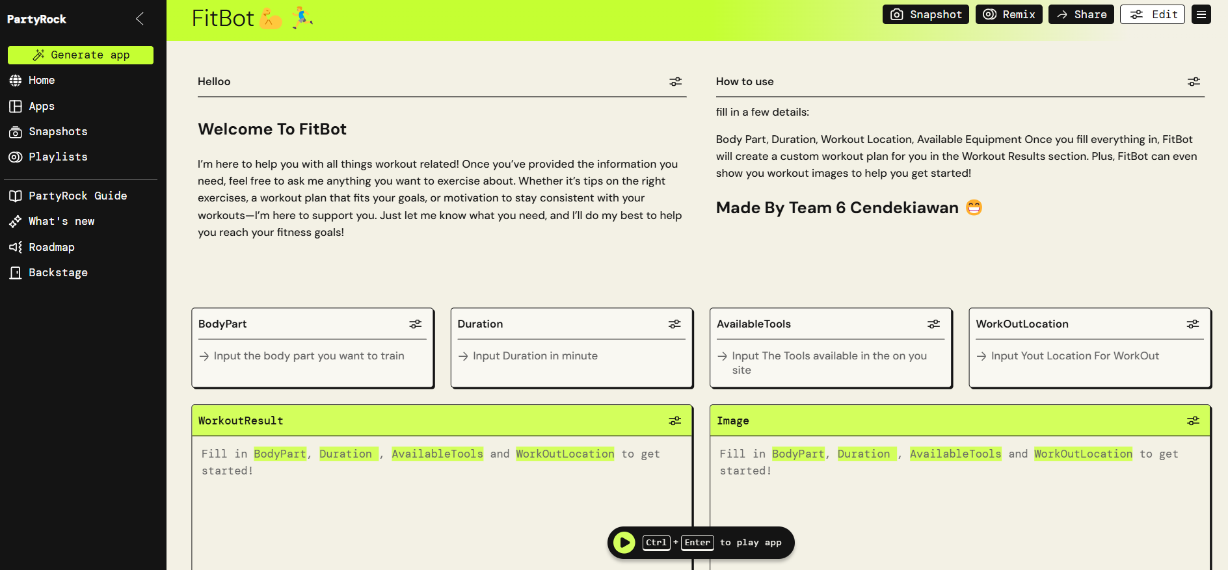Open Home from the sidebar
1228x570 pixels.
[42, 81]
